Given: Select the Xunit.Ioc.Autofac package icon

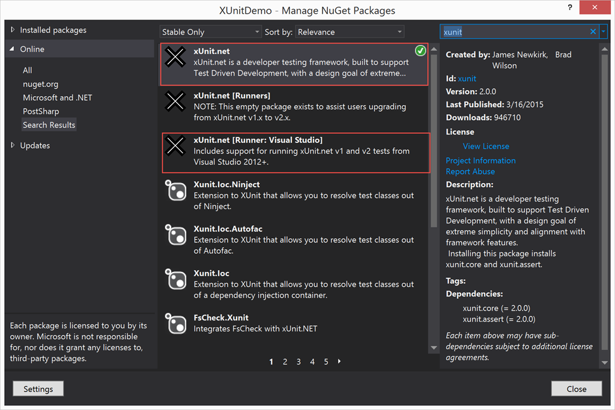Looking at the screenshot, I should [x=175, y=235].
